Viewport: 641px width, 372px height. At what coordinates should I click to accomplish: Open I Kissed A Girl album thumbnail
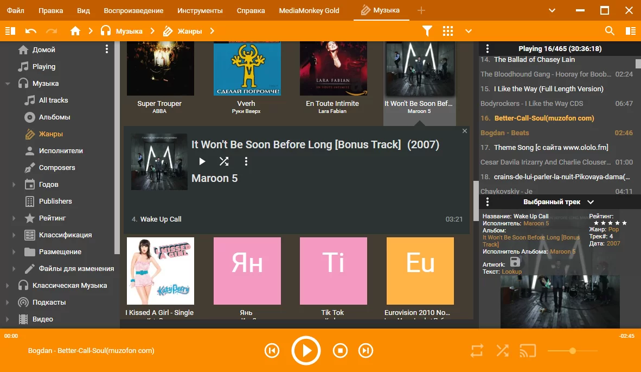click(x=161, y=271)
